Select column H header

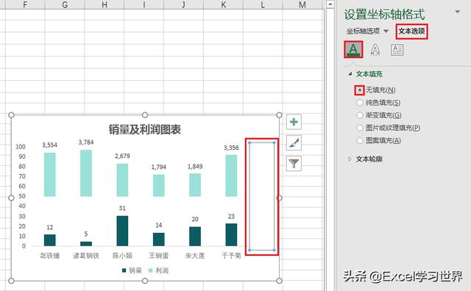[x=105, y=4]
